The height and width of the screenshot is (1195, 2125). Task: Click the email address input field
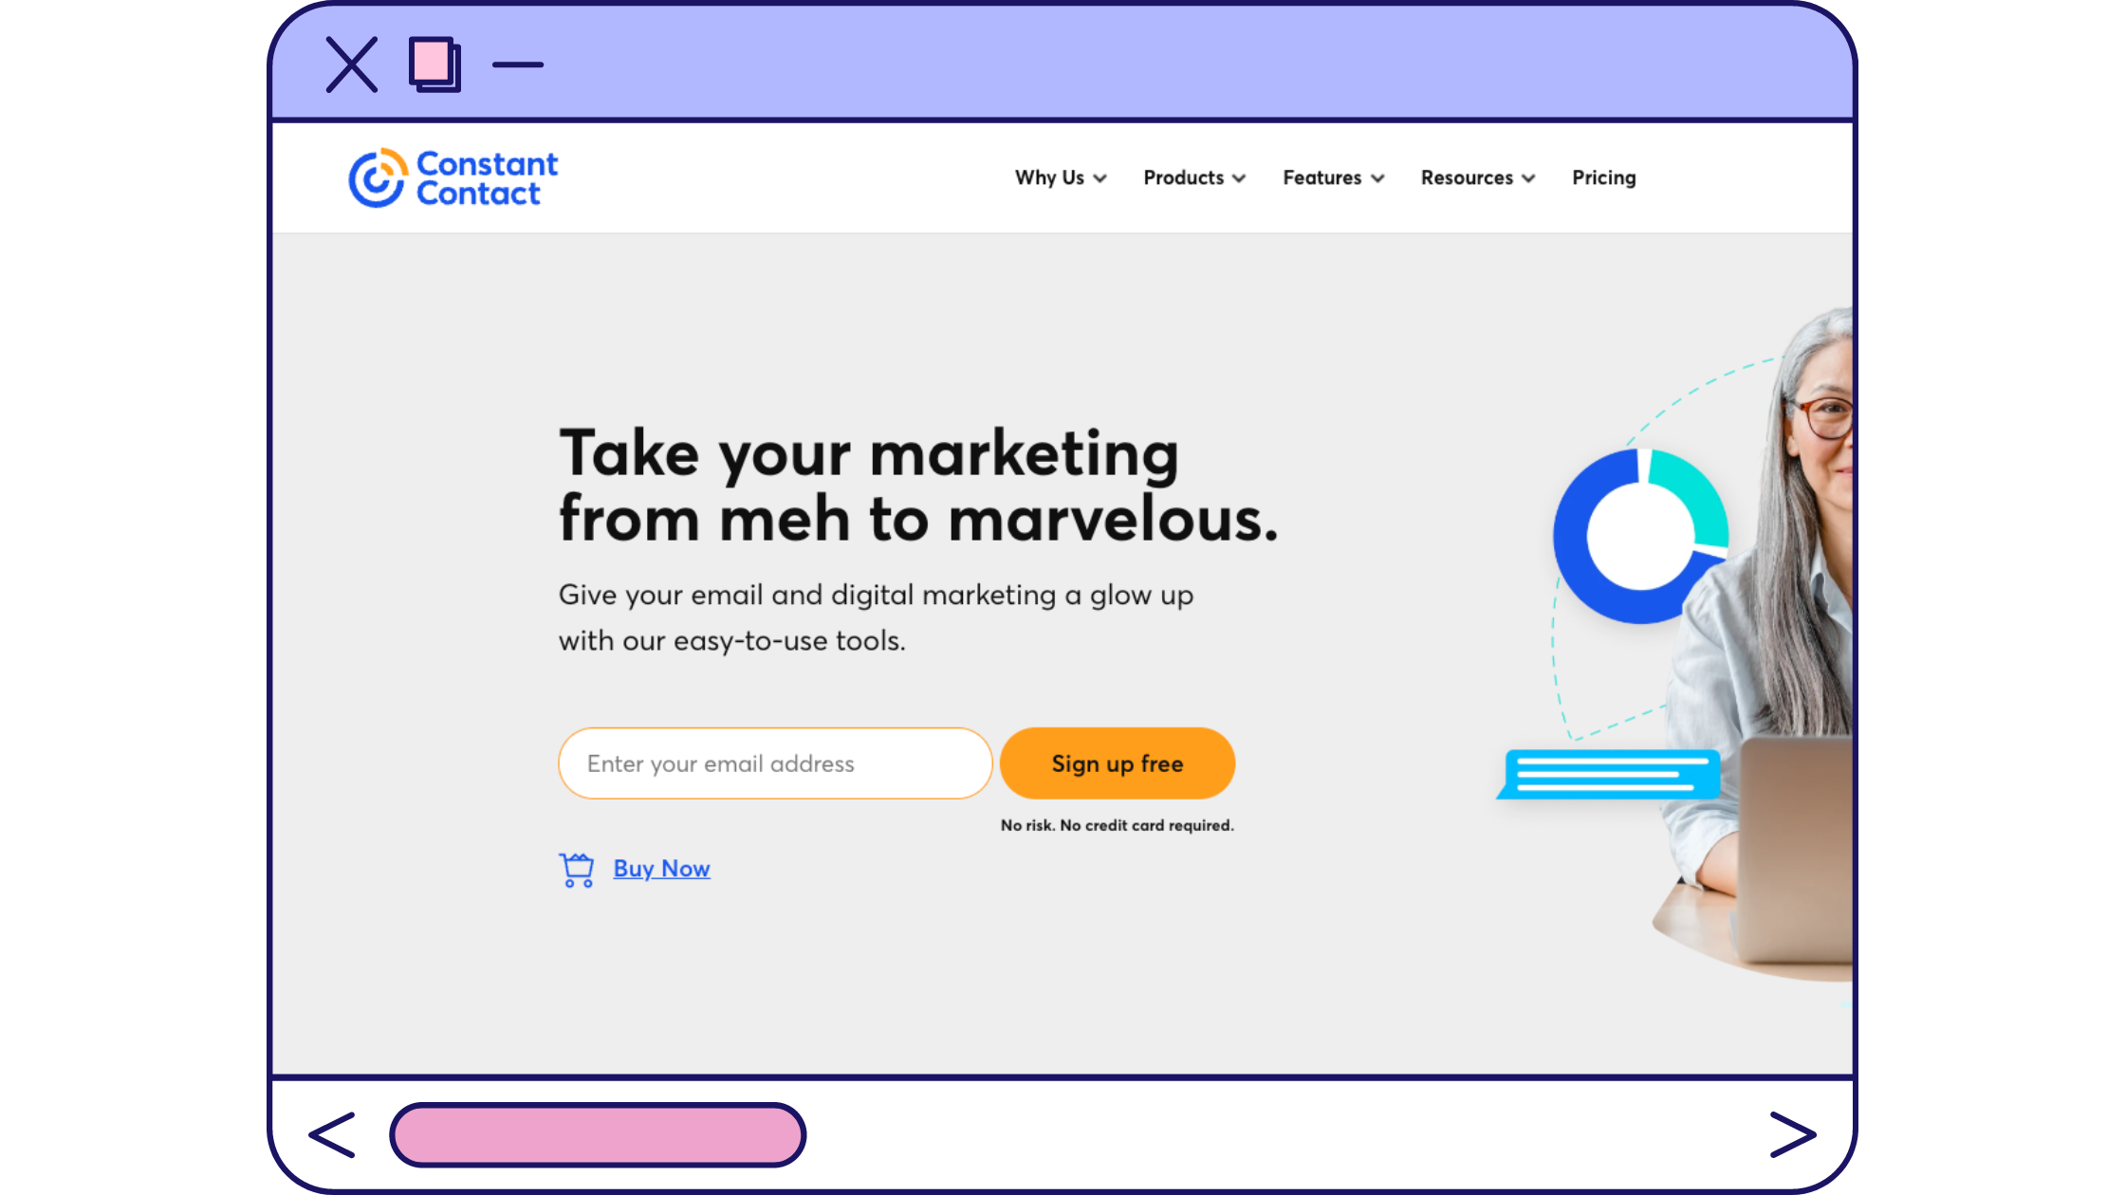point(775,763)
